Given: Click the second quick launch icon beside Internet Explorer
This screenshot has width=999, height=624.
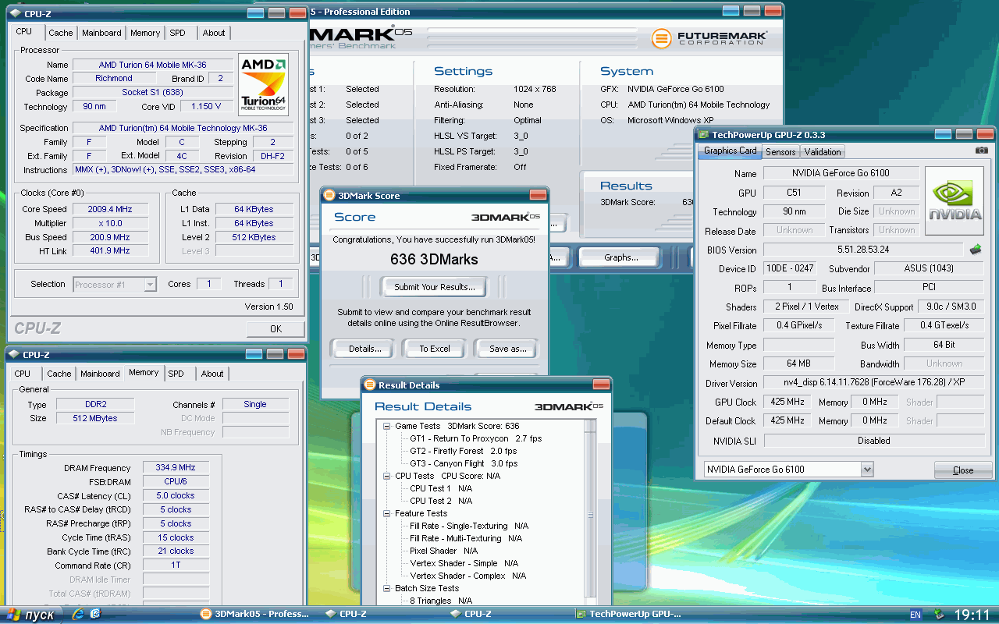Looking at the screenshot, I should [95, 615].
